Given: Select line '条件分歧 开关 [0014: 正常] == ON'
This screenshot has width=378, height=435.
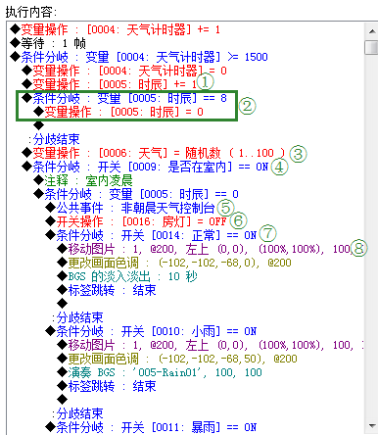Looking at the screenshot, I should [151, 235].
